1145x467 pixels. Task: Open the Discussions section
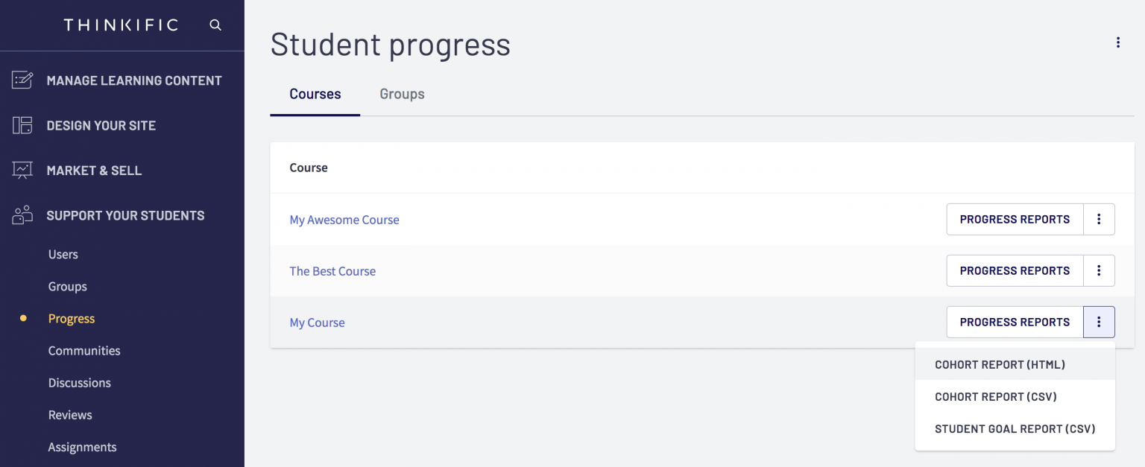(79, 382)
